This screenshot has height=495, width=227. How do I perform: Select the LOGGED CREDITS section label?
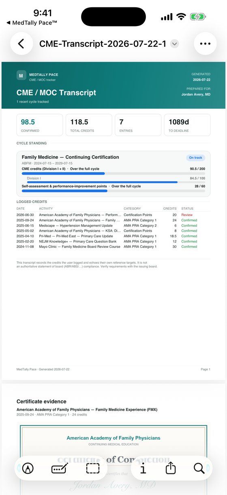tap(32, 202)
